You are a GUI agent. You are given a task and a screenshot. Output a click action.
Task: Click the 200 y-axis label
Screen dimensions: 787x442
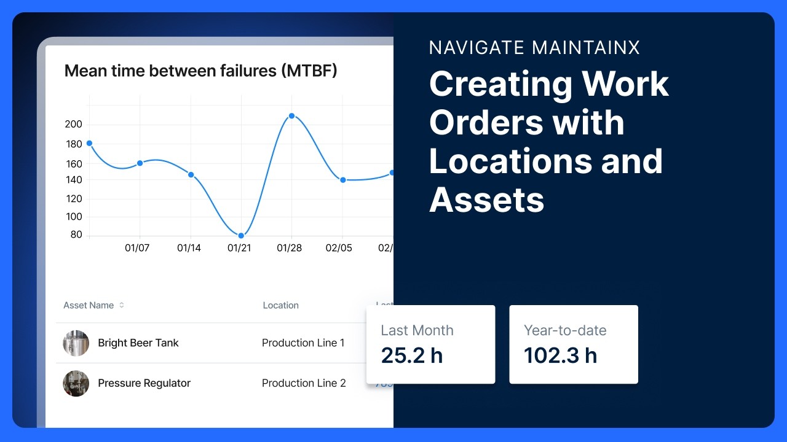coord(73,125)
